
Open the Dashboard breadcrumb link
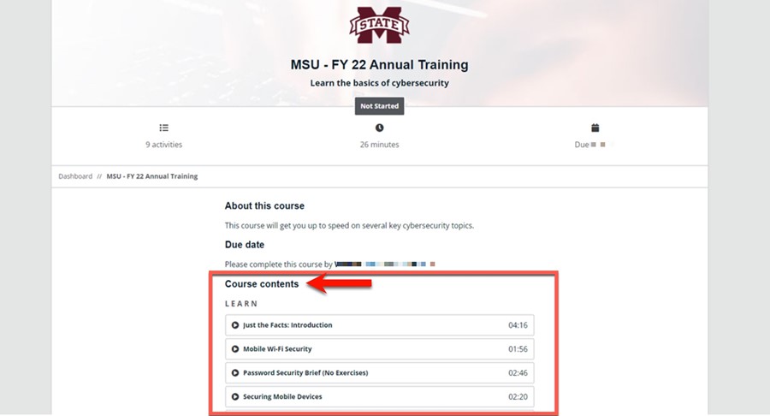[x=75, y=176]
